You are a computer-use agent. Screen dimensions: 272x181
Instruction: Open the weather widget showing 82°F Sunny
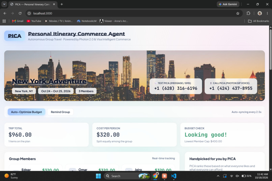pos(11,176)
